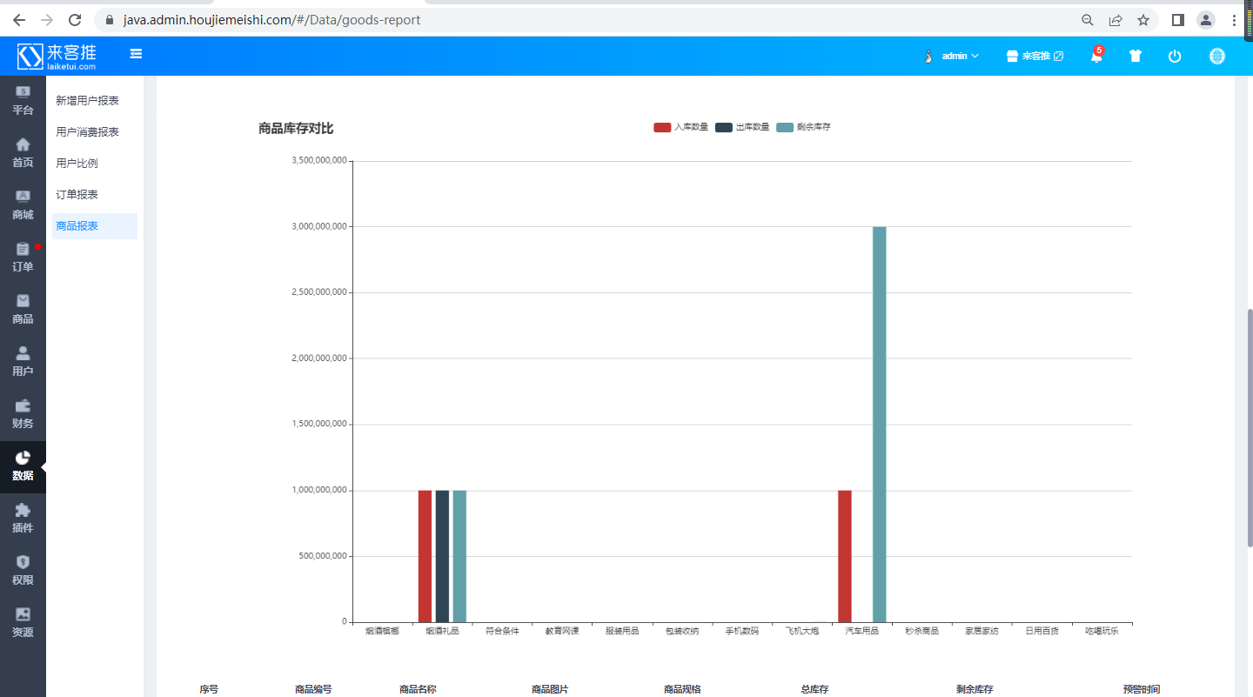This screenshot has width=1253, height=697.
Task: Click the dark 烟酒礼品 出库 bar
Action: pos(442,556)
